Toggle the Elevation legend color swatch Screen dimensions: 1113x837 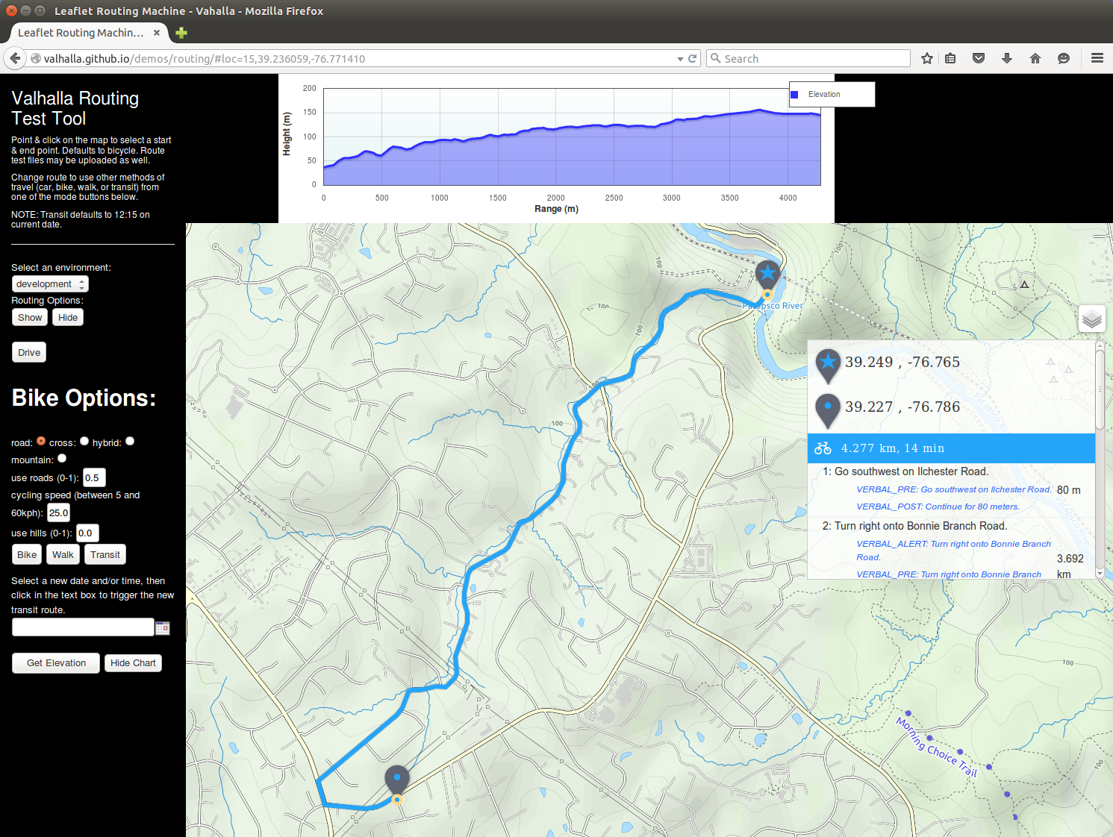[x=794, y=95]
